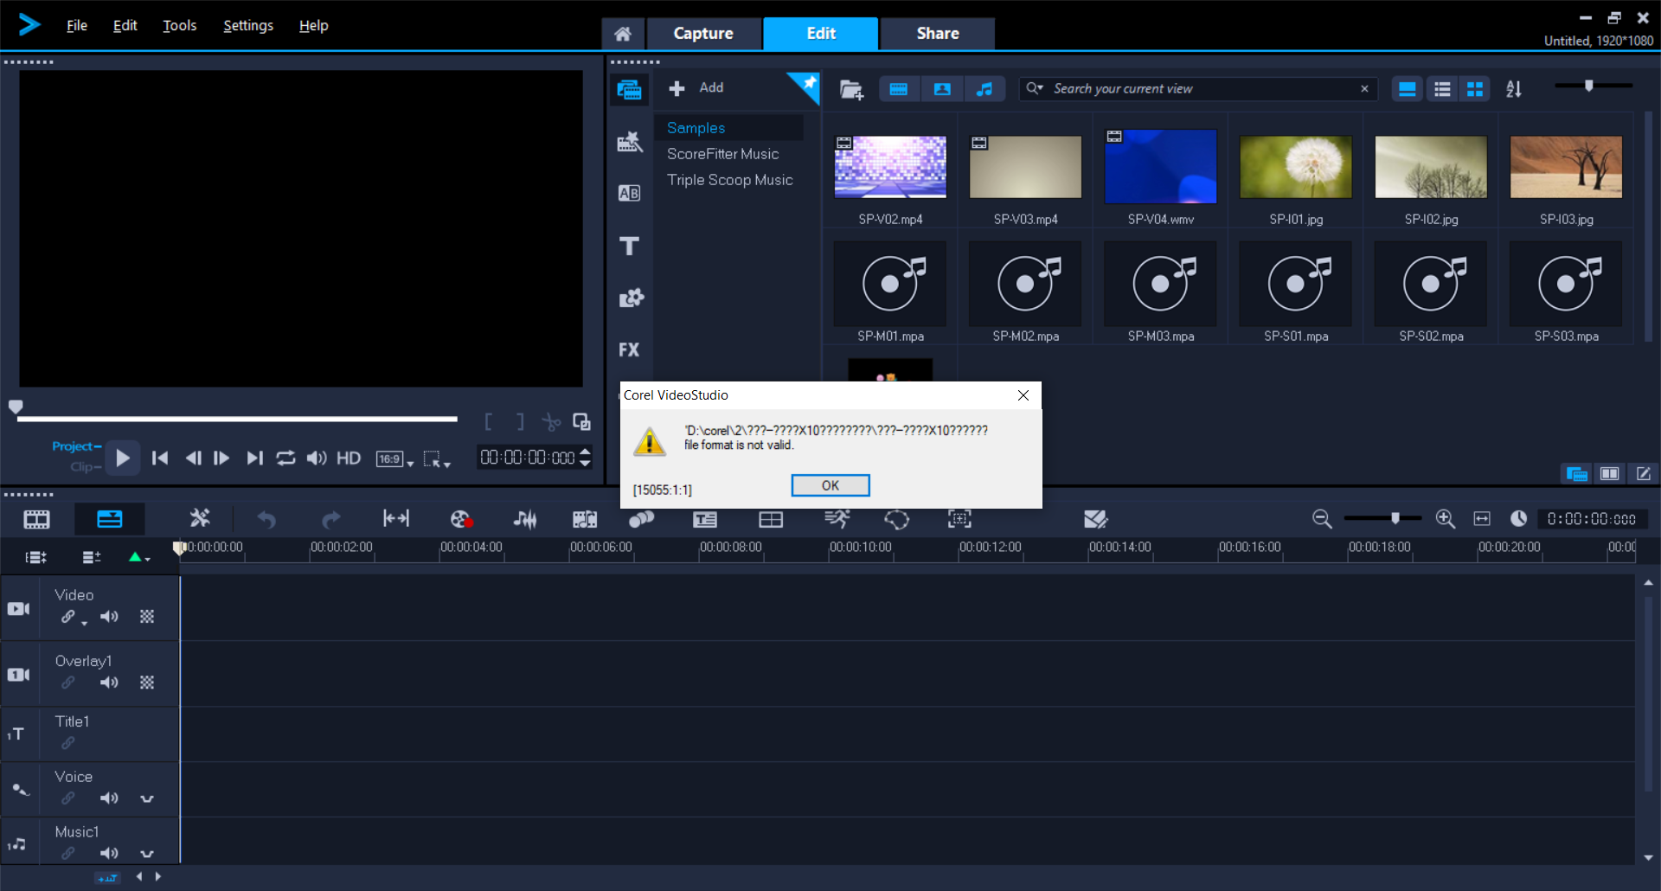Click OK in the error dialog
The width and height of the screenshot is (1661, 891).
coord(830,485)
